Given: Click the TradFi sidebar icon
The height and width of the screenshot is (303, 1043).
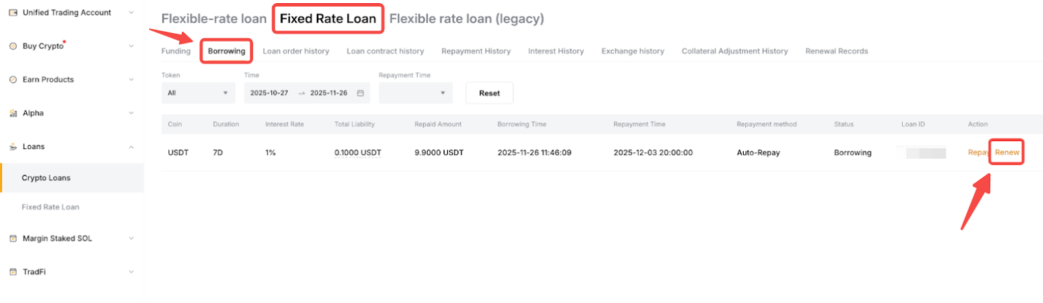Looking at the screenshot, I should [x=13, y=272].
